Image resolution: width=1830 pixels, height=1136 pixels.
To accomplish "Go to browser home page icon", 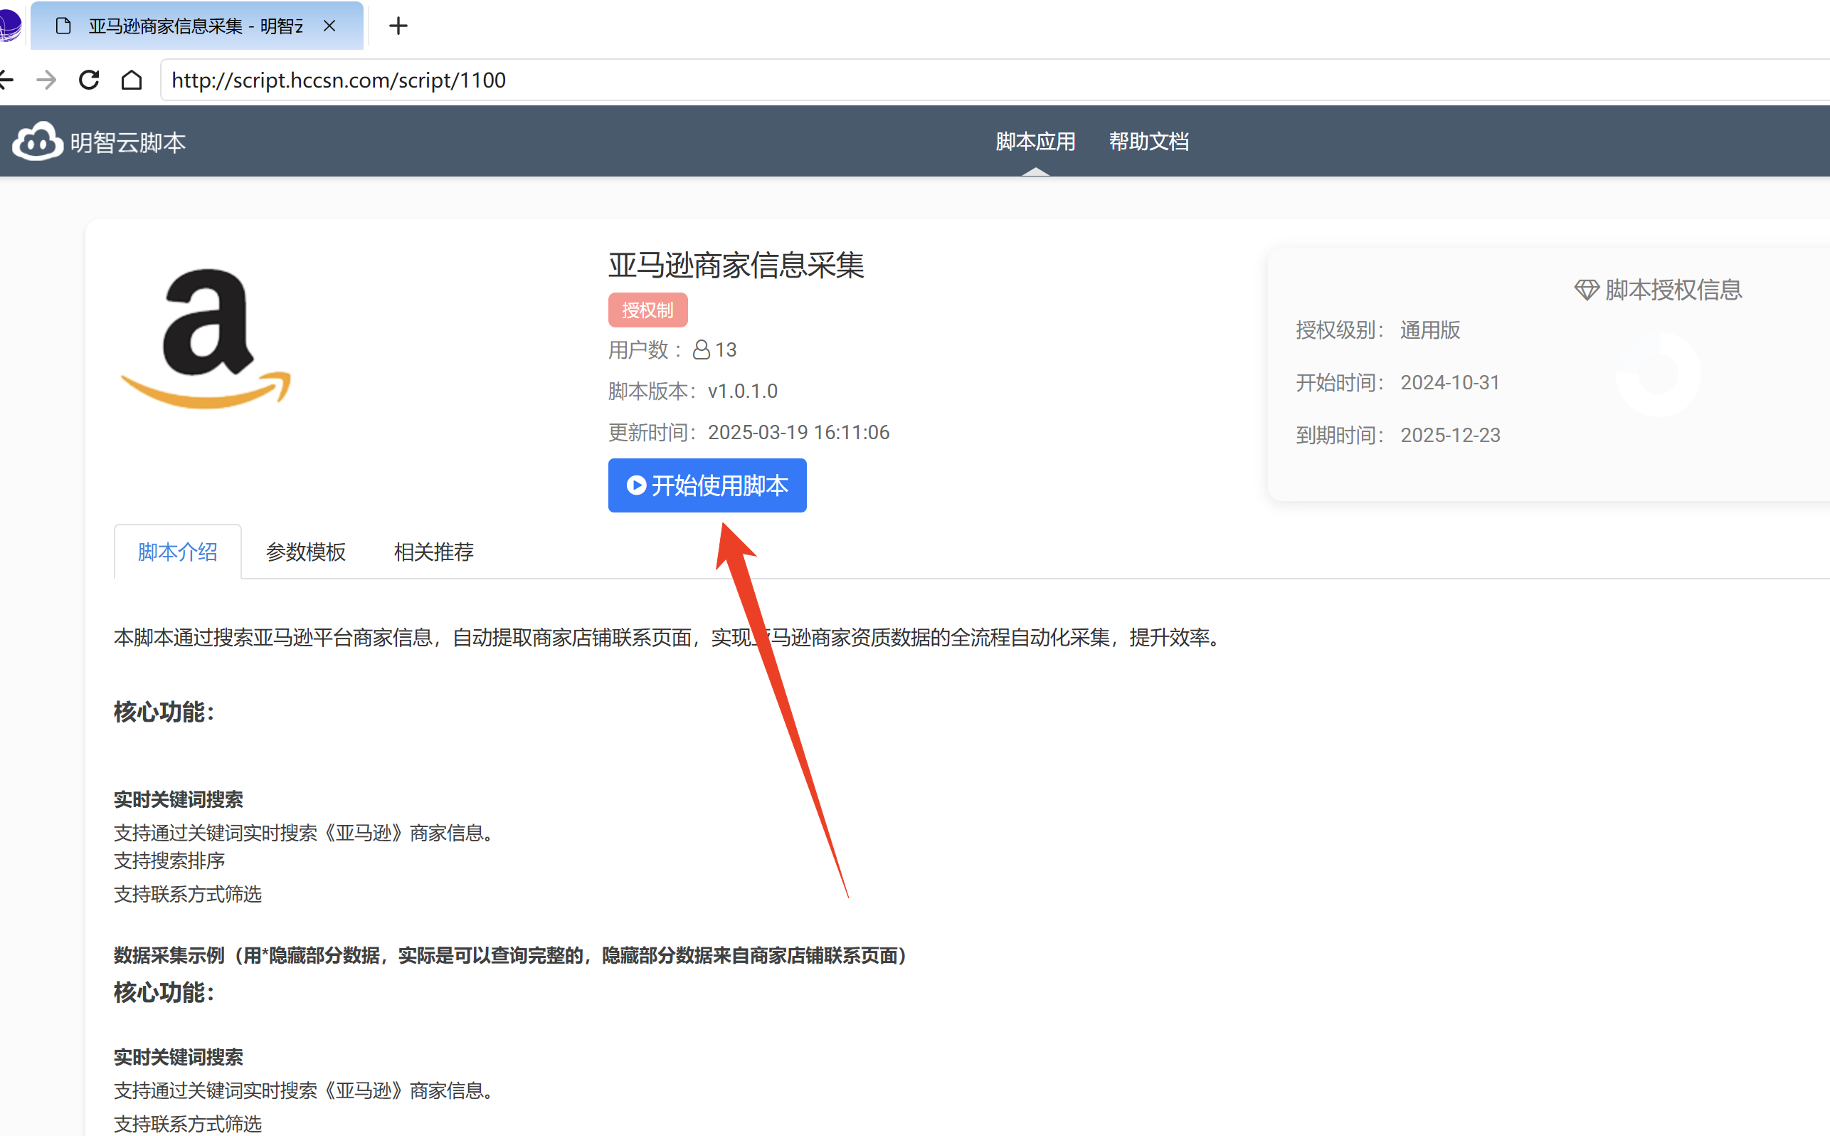I will (x=132, y=80).
